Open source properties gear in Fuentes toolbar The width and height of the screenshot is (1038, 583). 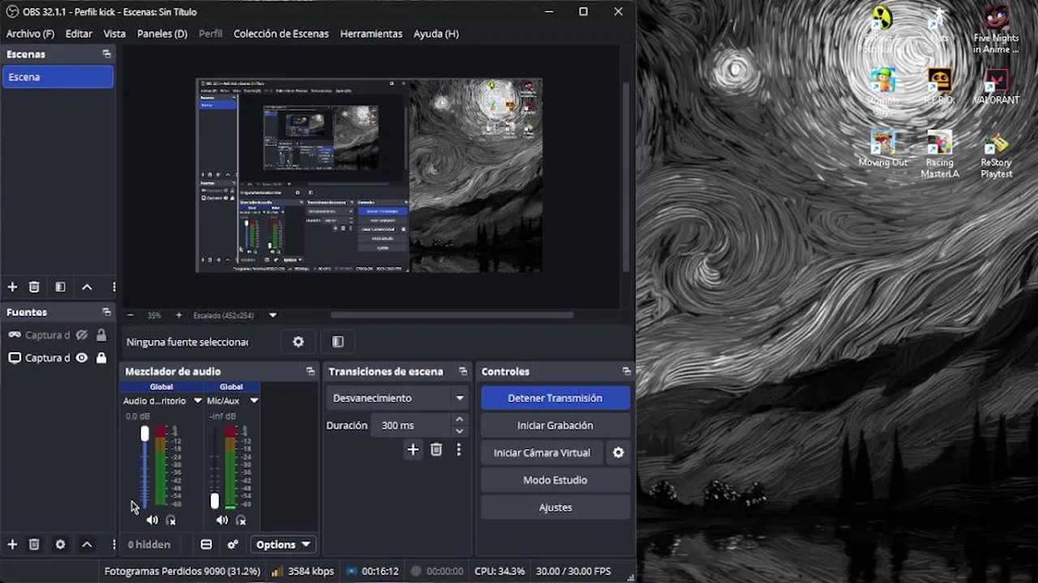click(x=60, y=544)
